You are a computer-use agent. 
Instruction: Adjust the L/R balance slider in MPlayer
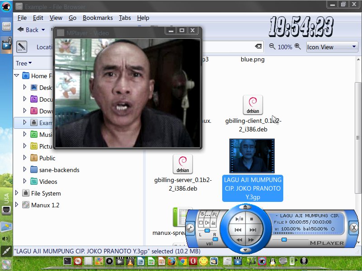tap(207, 230)
